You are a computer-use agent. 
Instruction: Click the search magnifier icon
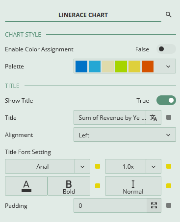(169, 15)
